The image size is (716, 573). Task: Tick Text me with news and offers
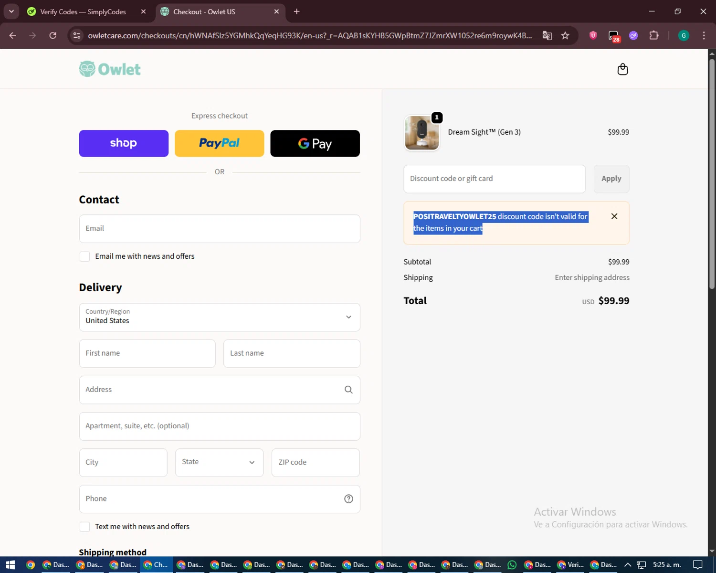pyautogui.click(x=84, y=527)
